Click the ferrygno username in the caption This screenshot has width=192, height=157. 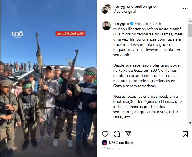pyautogui.click(x=121, y=24)
